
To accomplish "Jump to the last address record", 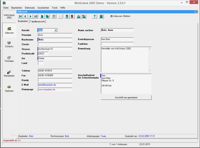I will click(36, 16).
